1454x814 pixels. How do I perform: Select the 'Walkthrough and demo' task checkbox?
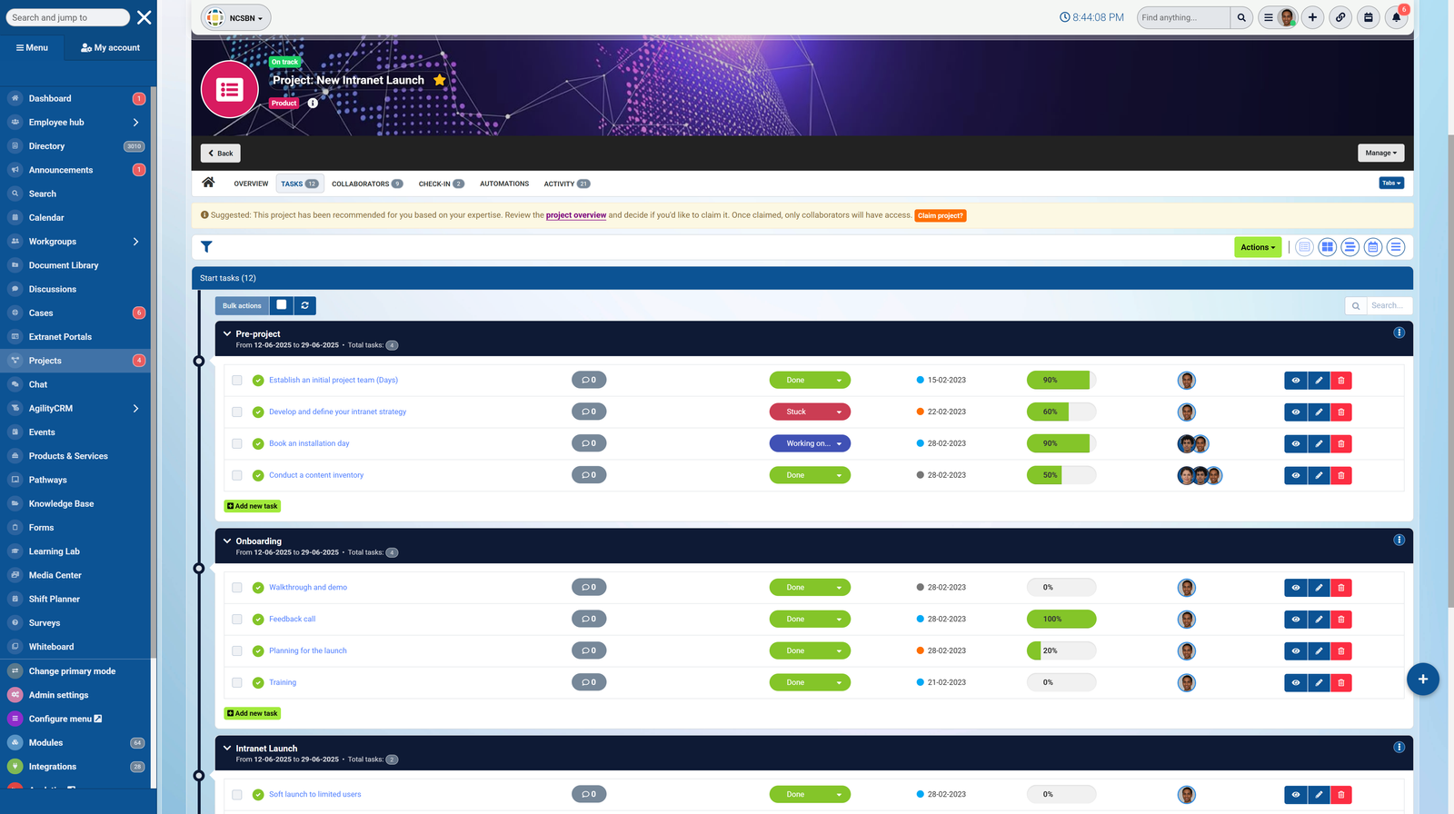pos(237,588)
